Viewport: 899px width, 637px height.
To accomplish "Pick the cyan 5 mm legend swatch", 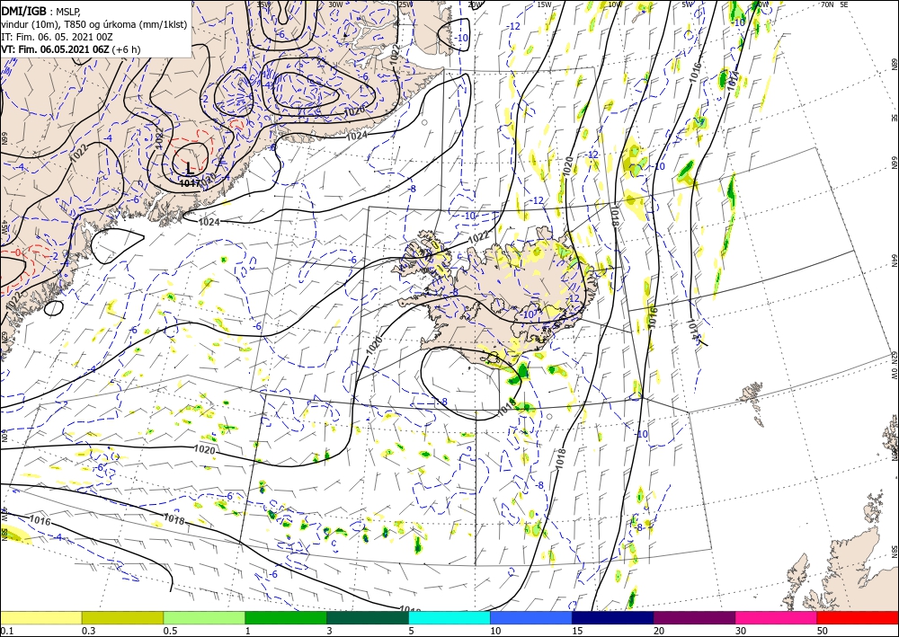I will click(x=449, y=617).
